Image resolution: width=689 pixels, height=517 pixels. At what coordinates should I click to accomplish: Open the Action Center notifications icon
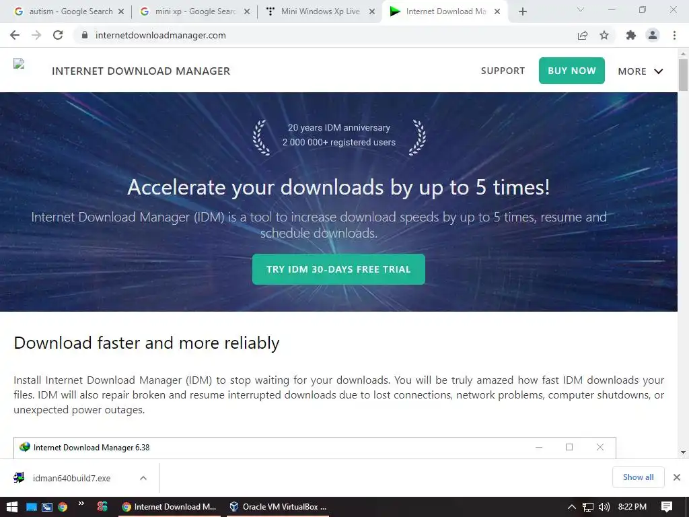point(667,507)
